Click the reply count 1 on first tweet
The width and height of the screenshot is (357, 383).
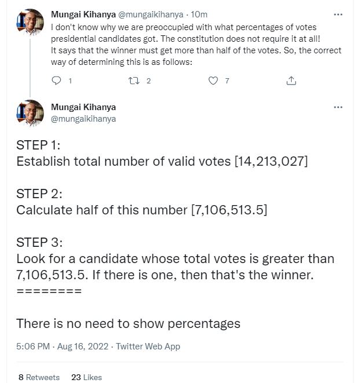(70, 81)
